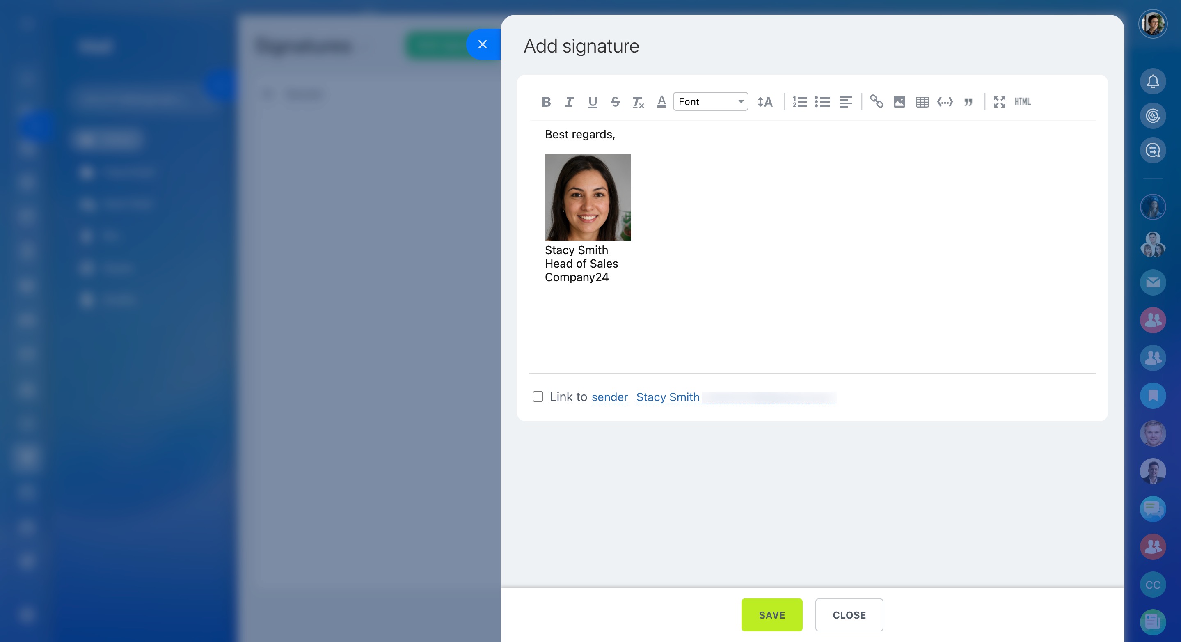Apply italic formatting
This screenshot has height=642, width=1181.
tap(569, 102)
